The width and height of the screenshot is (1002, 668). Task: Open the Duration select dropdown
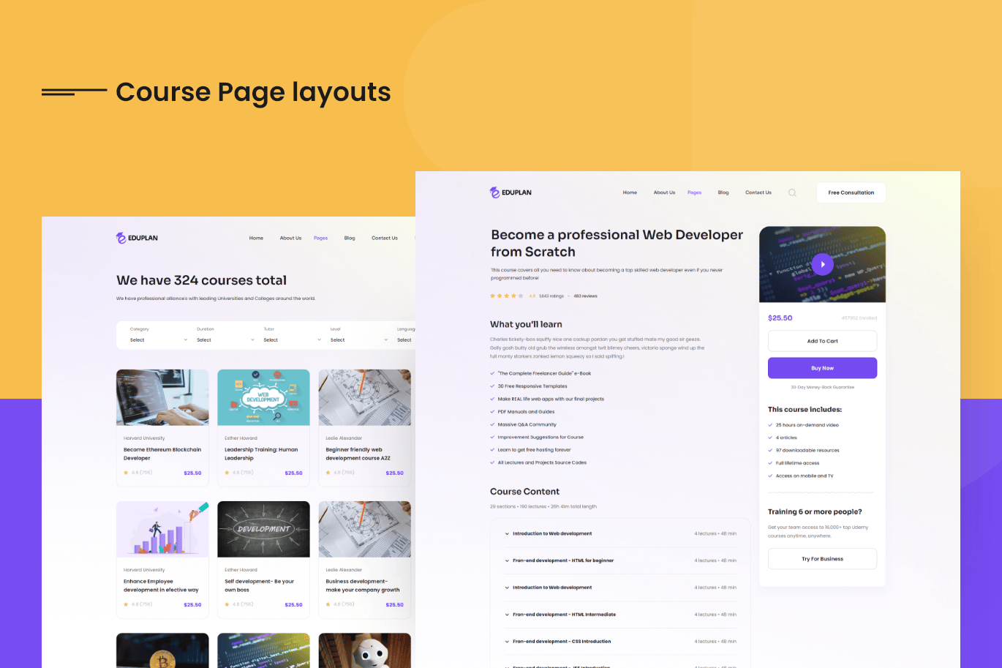(225, 340)
